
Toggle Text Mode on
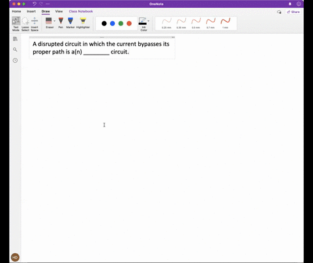(x=16, y=24)
